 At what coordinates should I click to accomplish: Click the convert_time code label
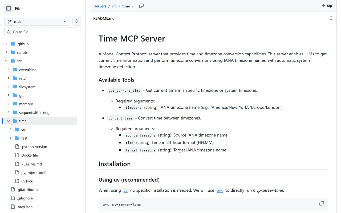(x=120, y=118)
